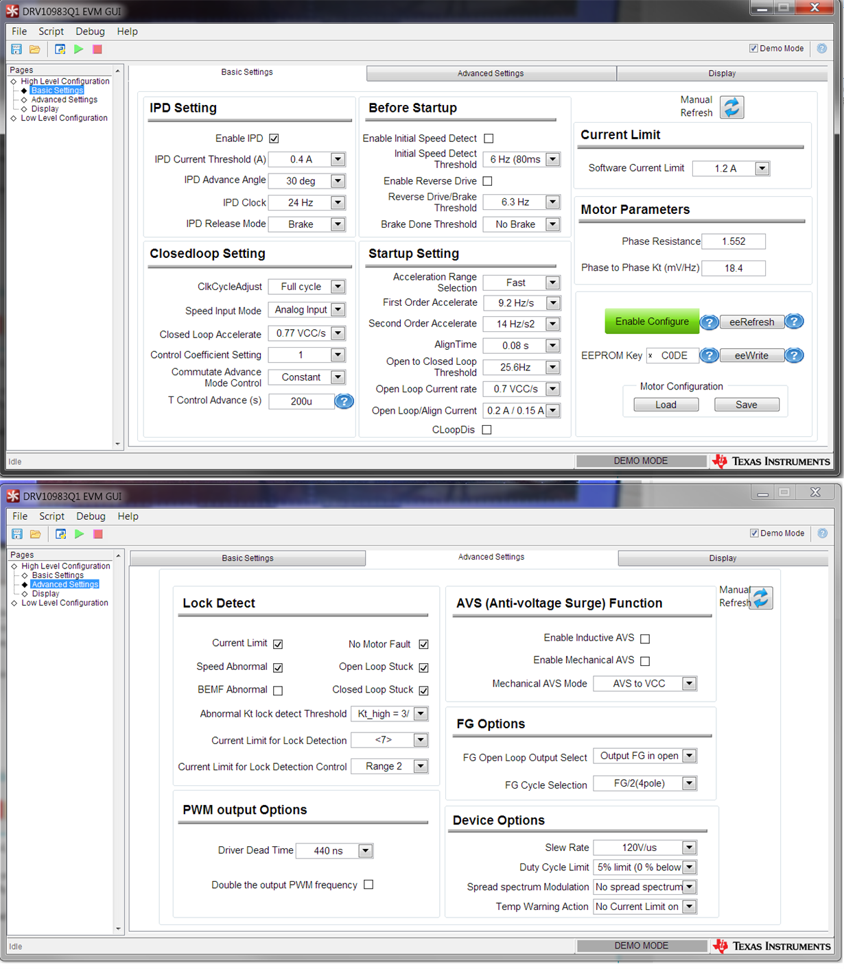Toggle Demo Mode checkbox in upper window
Image resolution: width=844 pixels, height=969 pixels.
754,49
